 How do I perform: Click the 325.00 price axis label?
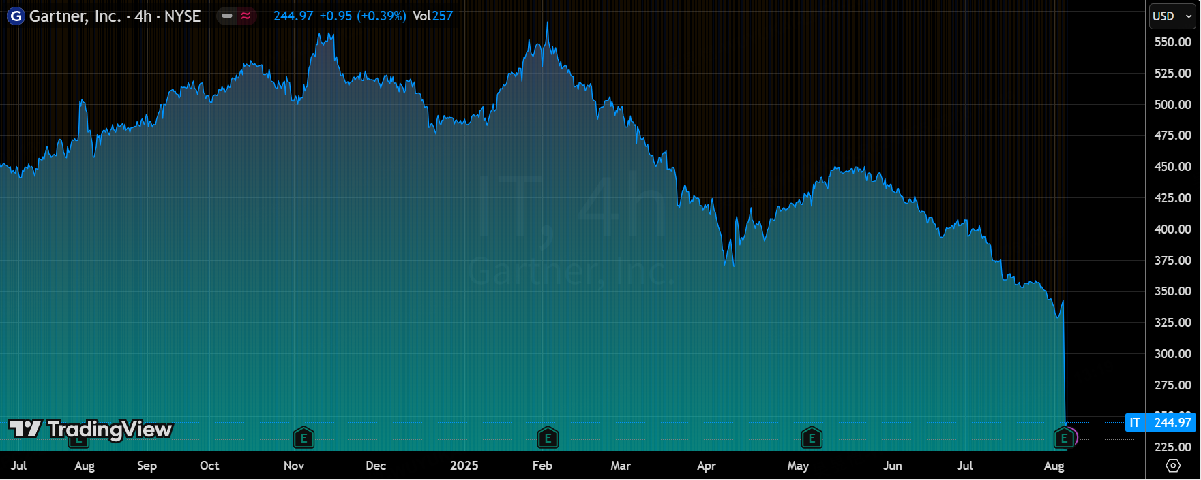tap(1172, 323)
